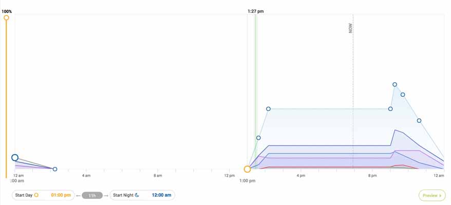Click the orange sun marker at 1:00 pm

point(248,169)
